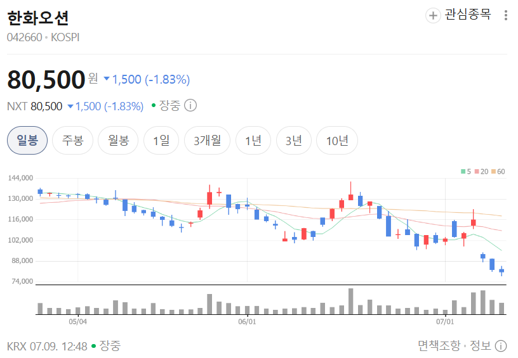Viewport: 518px width, 358px height.
Task: Click the 07/01 date axis label
Action: 445,321
